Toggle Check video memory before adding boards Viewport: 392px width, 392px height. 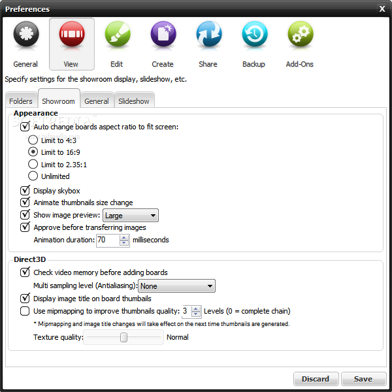pos(25,272)
